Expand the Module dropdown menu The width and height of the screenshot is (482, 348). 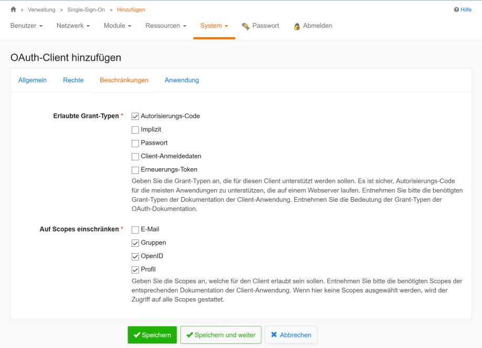click(x=117, y=26)
